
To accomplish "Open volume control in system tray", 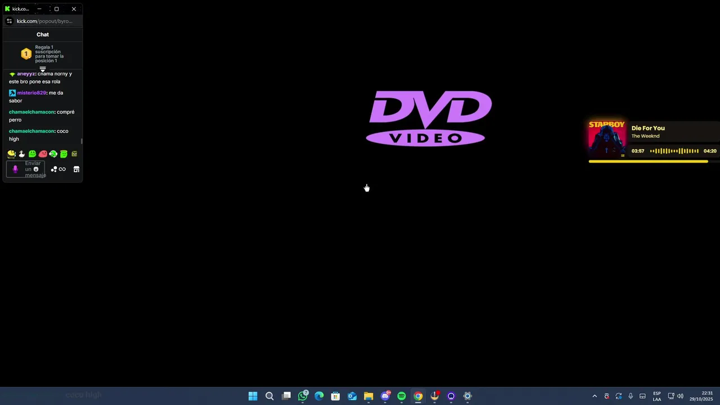I will [680, 396].
